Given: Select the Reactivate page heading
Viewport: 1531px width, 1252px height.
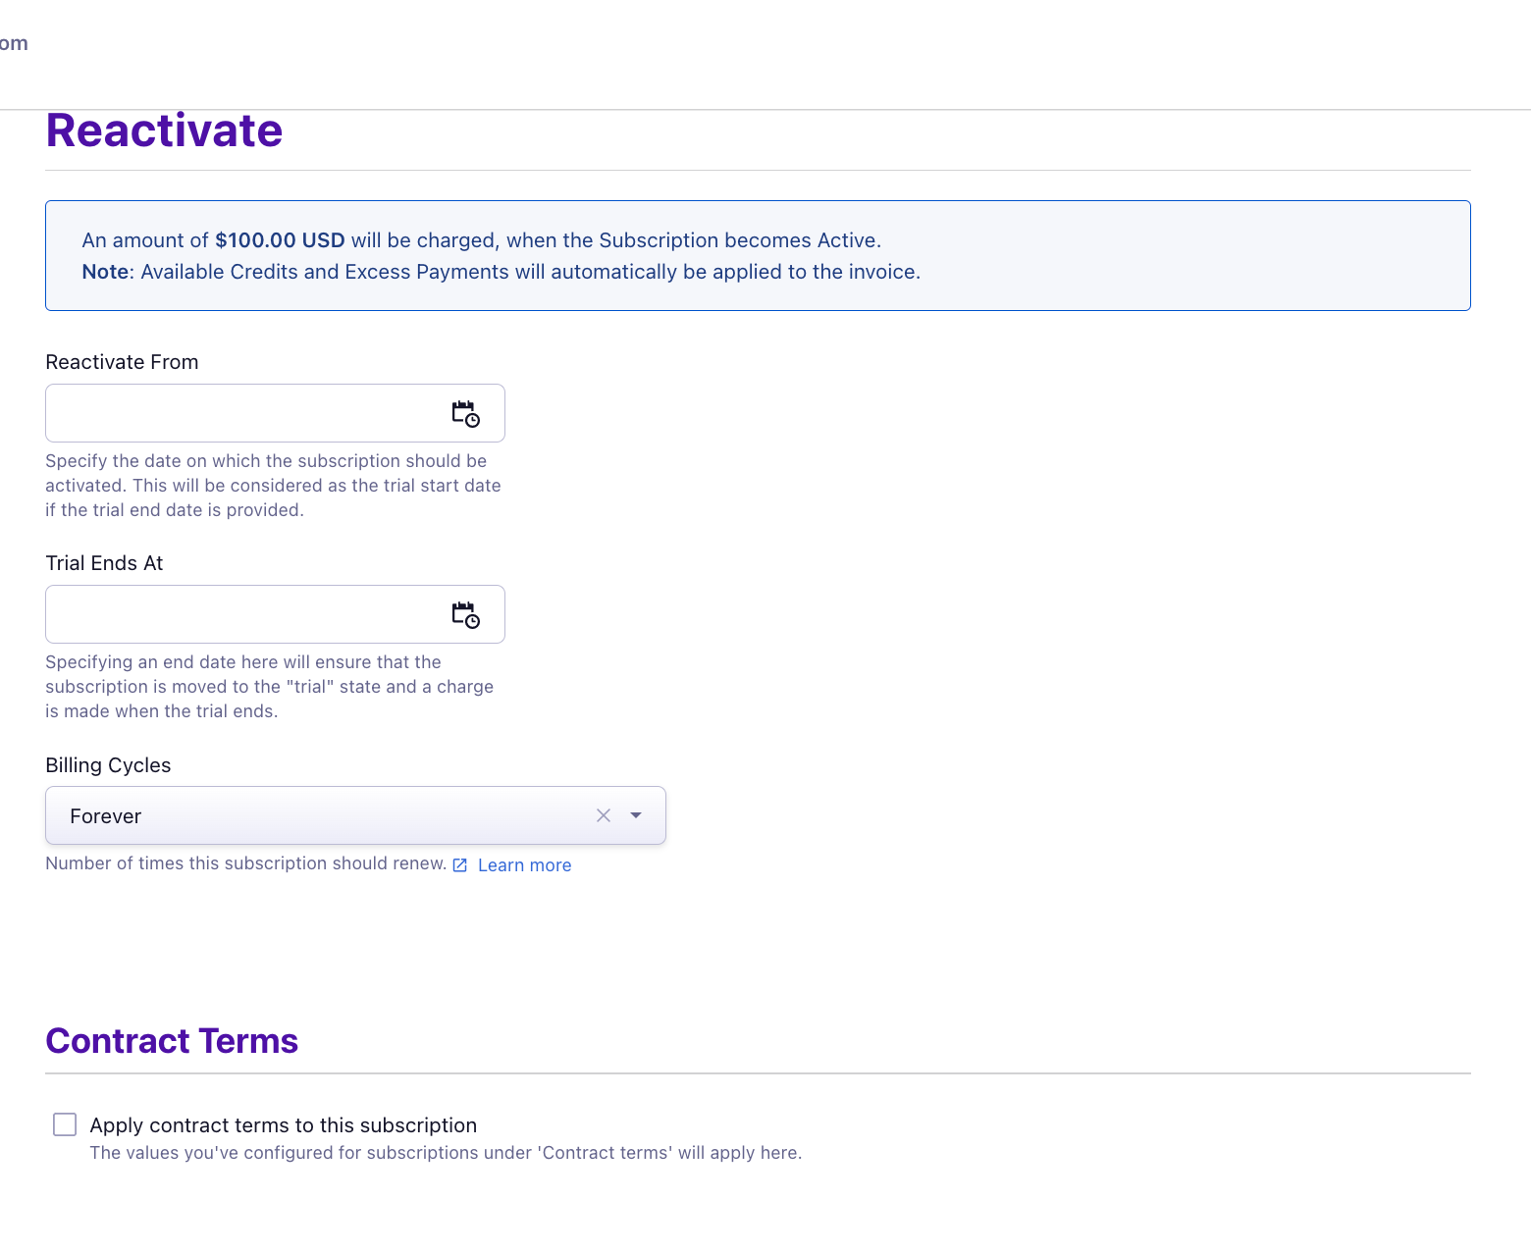Looking at the screenshot, I should tap(164, 130).
